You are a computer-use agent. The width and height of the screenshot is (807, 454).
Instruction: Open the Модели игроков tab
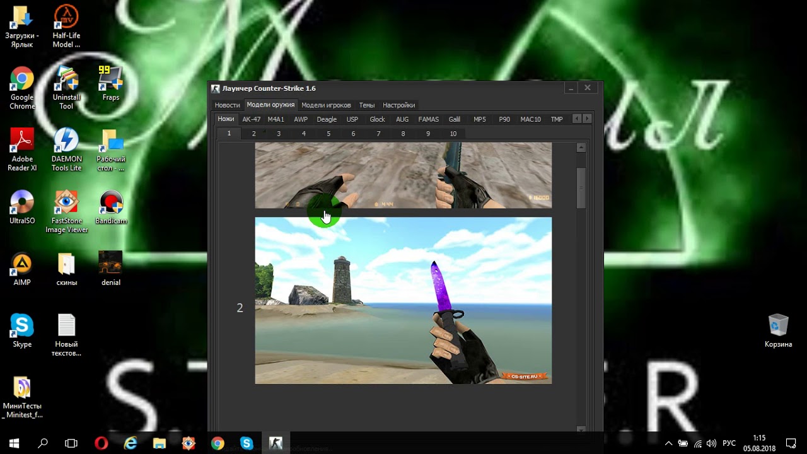(x=326, y=105)
